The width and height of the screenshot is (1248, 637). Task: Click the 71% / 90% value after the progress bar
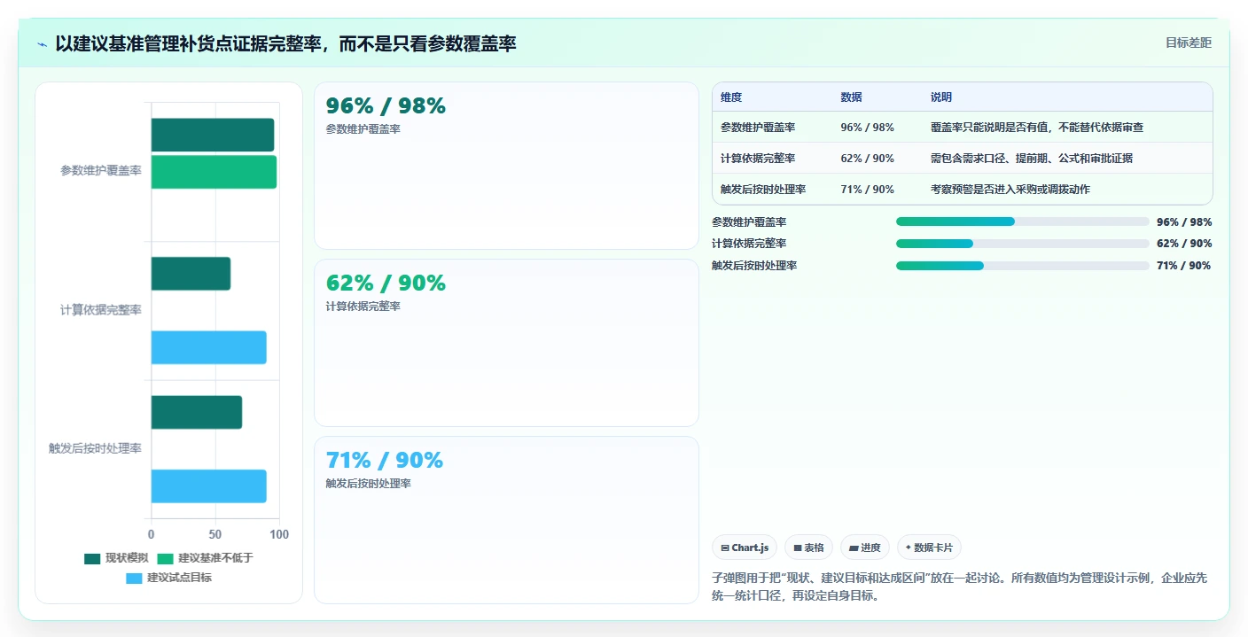click(1184, 266)
